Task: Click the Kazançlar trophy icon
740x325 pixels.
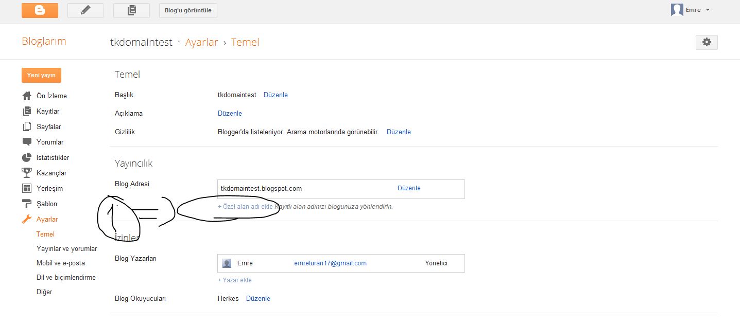Action: coord(27,173)
